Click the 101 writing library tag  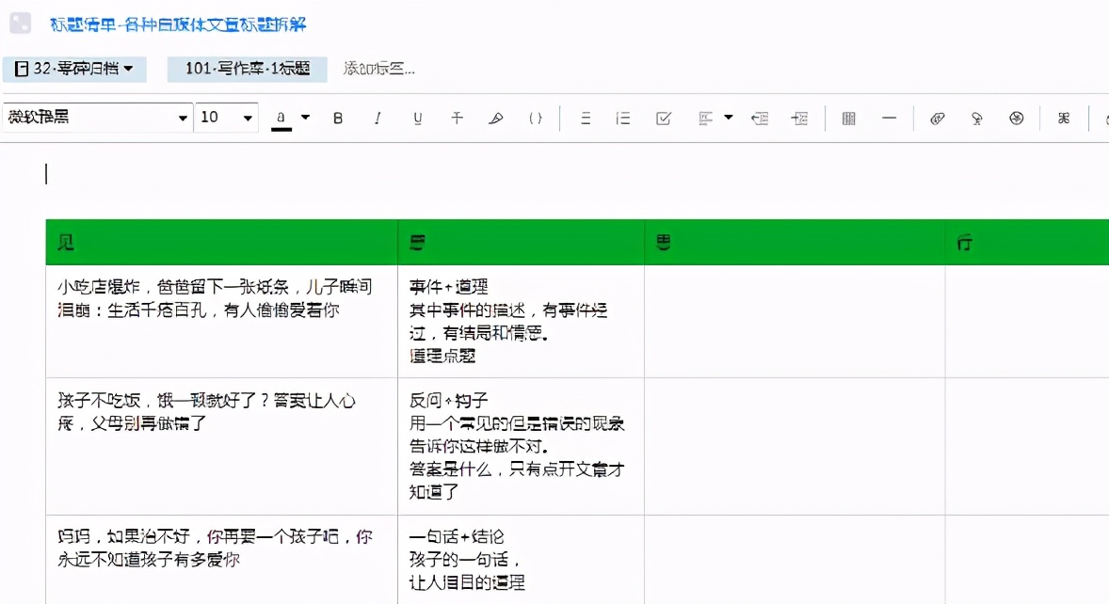pos(247,69)
